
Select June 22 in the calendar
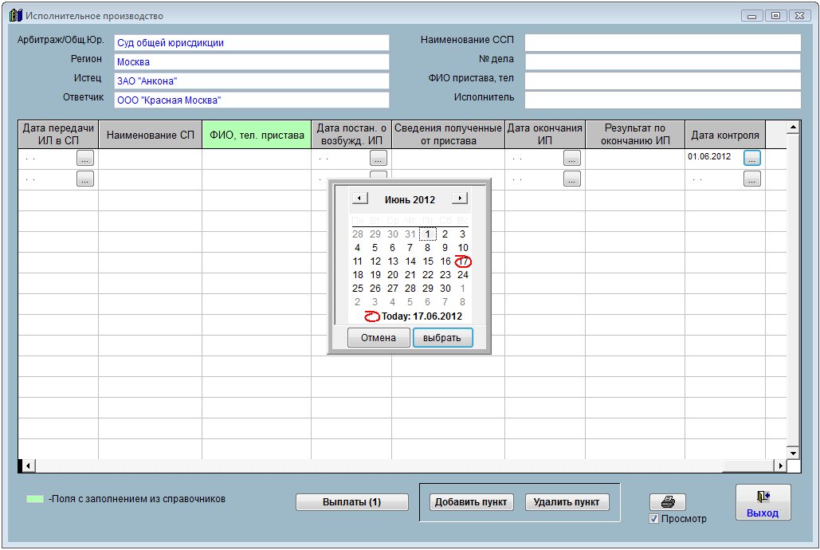click(x=428, y=275)
